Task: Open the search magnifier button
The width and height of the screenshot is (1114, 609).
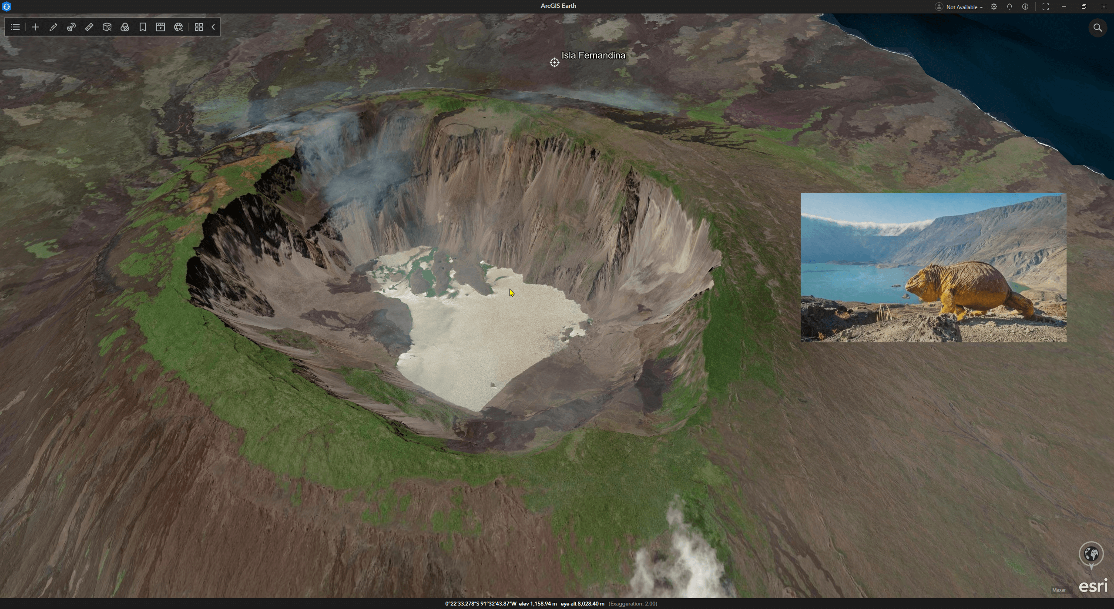Action: coord(1097,28)
